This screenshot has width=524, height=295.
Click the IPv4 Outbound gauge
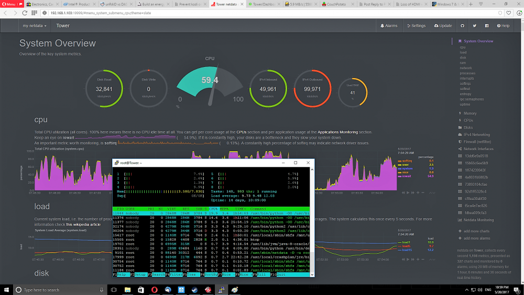[x=312, y=88]
